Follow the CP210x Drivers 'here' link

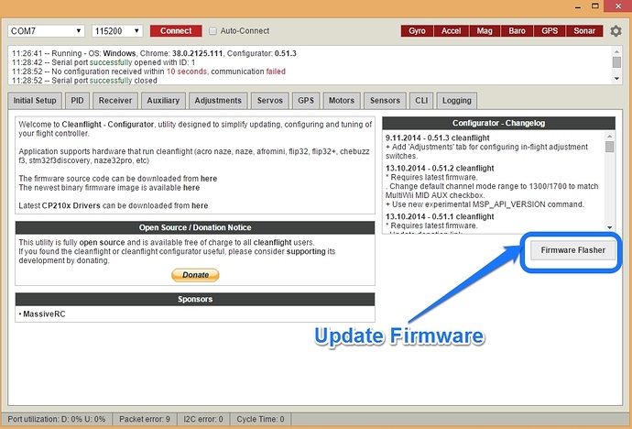coord(200,205)
